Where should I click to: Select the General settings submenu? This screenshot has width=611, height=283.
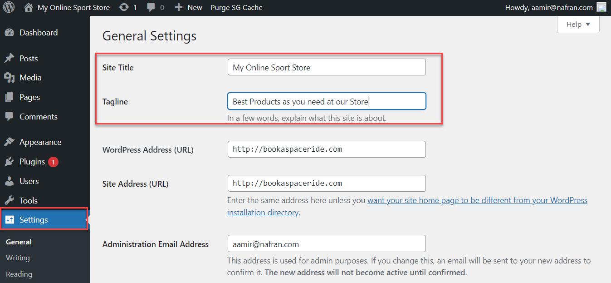[x=19, y=242]
